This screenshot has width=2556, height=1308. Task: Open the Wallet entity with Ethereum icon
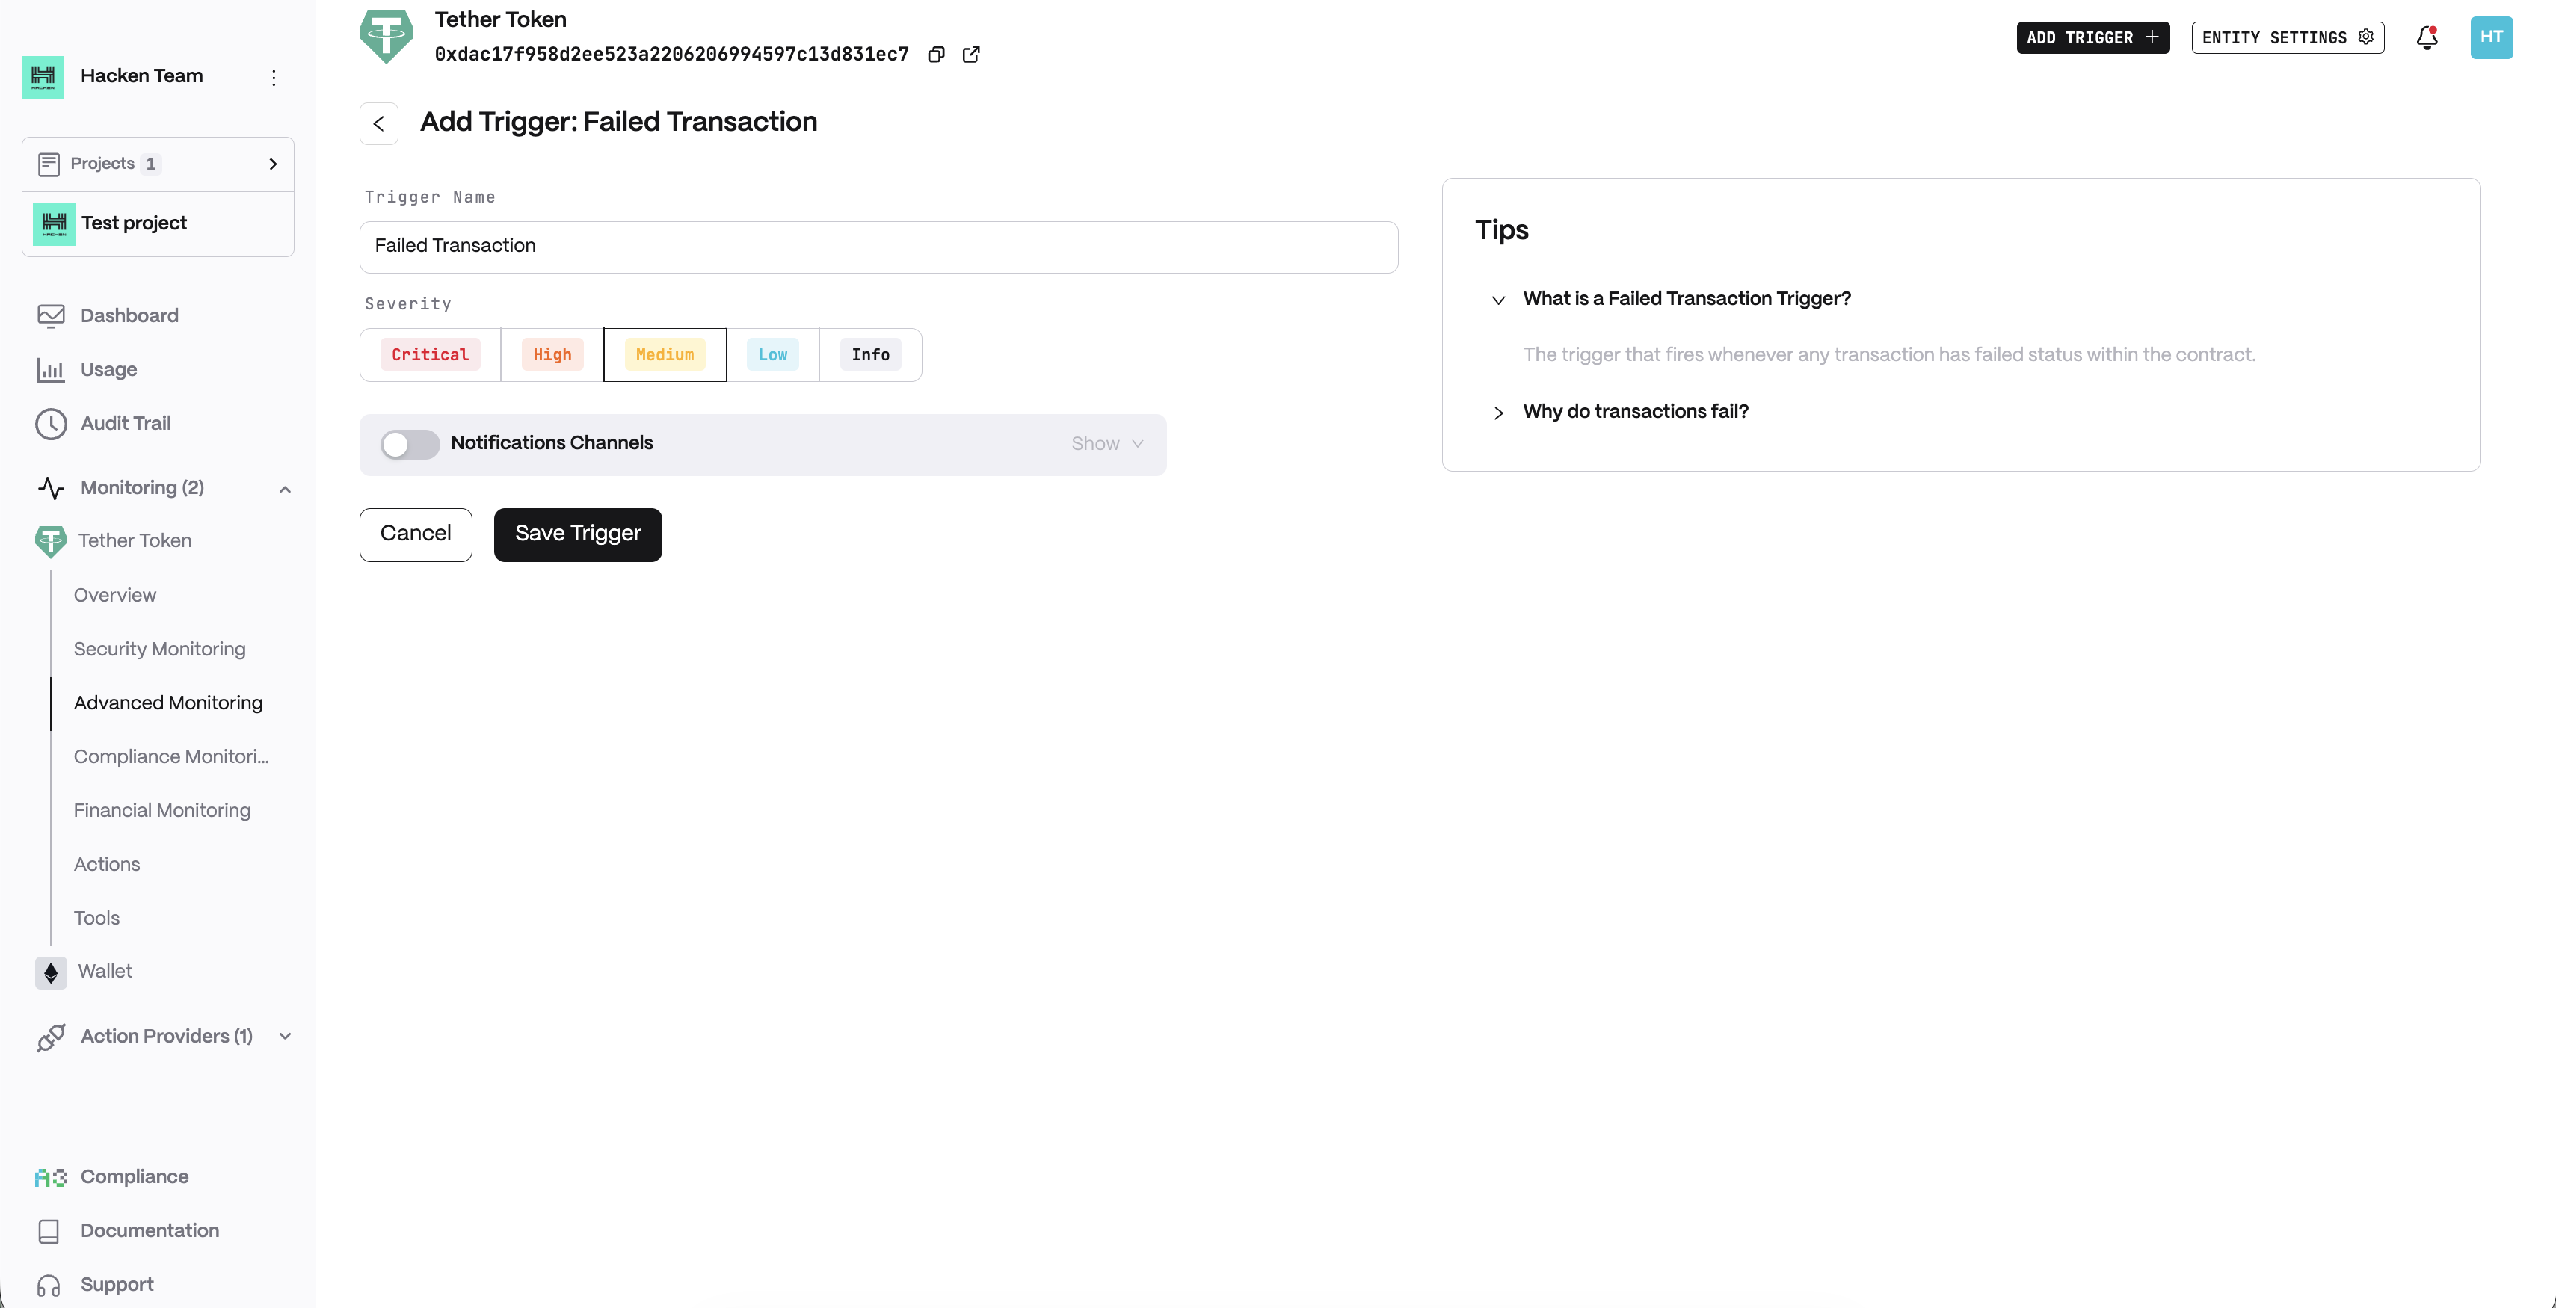click(x=104, y=972)
